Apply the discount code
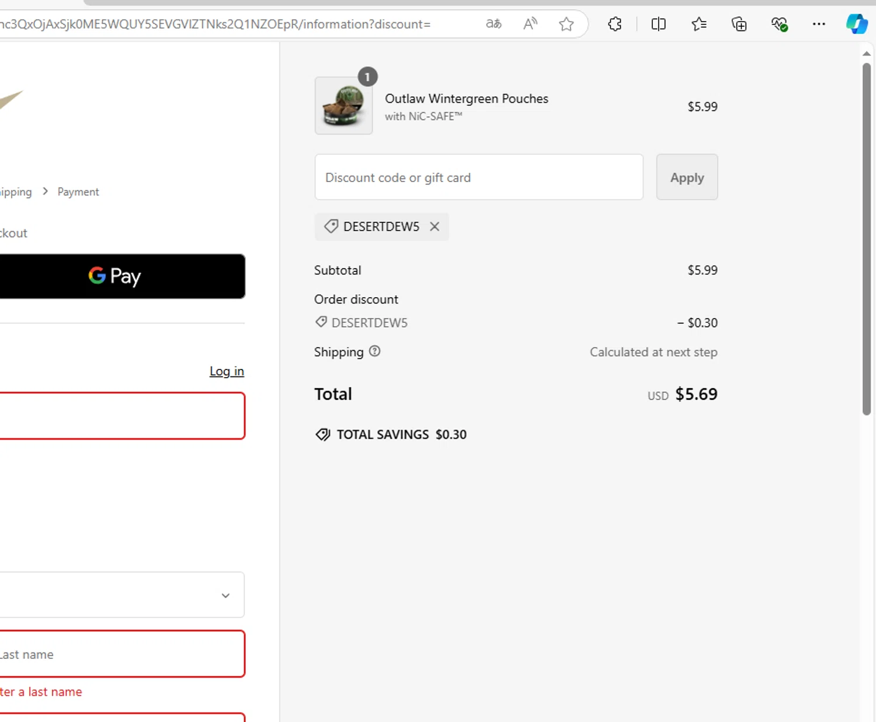876x722 pixels. [x=687, y=177]
